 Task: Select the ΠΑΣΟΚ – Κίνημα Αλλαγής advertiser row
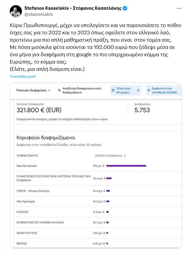[33, 191]
